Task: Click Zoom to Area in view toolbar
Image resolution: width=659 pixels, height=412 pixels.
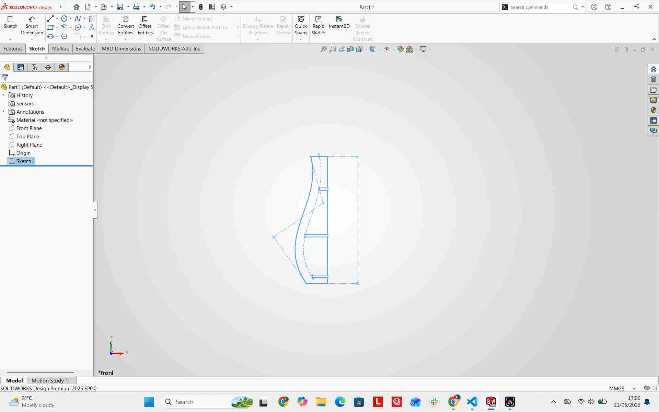Action: click(332, 49)
